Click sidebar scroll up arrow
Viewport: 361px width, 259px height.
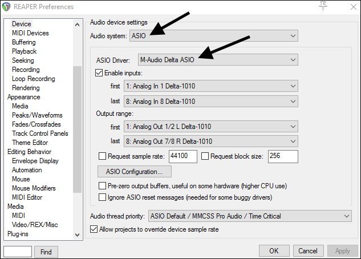(78, 25)
